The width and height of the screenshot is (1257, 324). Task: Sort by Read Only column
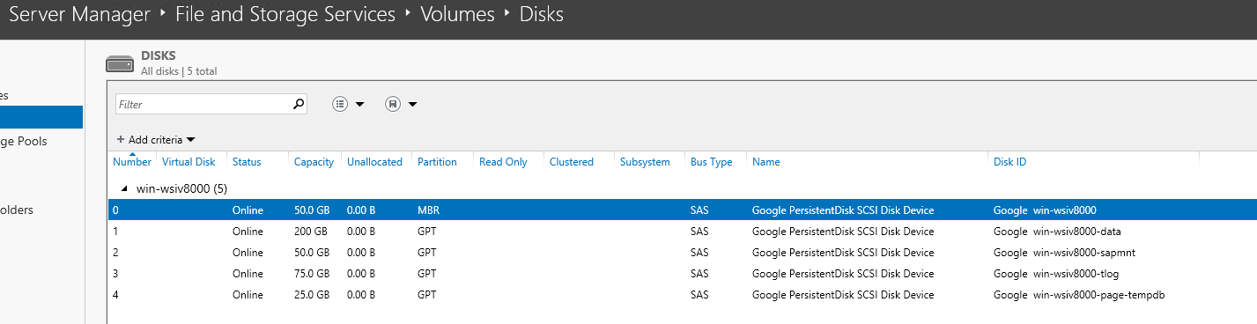pyautogui.click(x=503, y=162)
